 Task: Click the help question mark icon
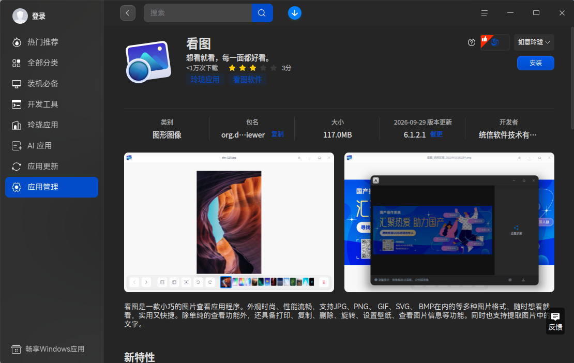coord(472,42)
